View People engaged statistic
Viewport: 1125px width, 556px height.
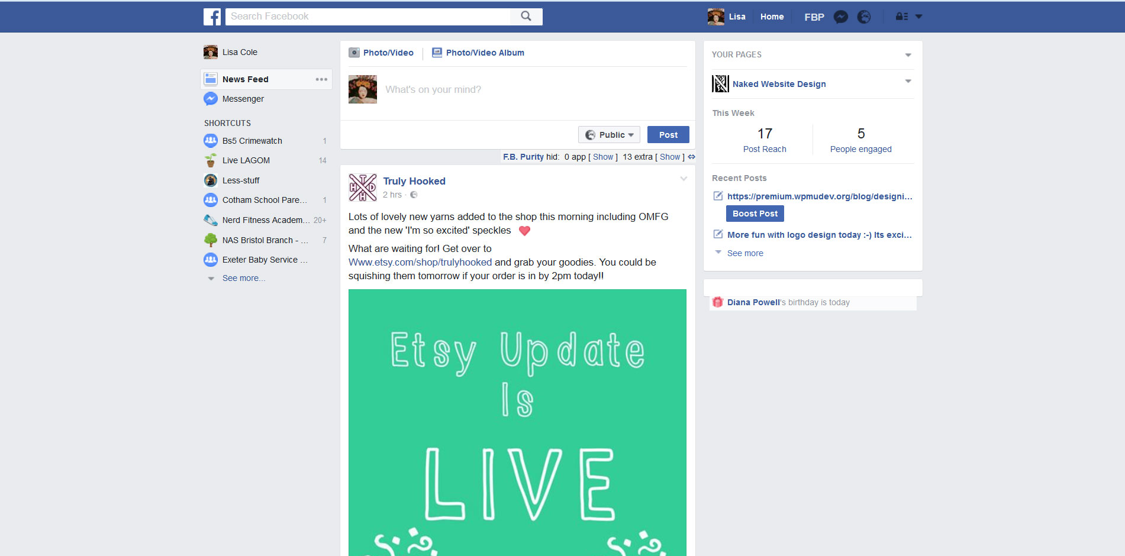(x=861, y=141)
